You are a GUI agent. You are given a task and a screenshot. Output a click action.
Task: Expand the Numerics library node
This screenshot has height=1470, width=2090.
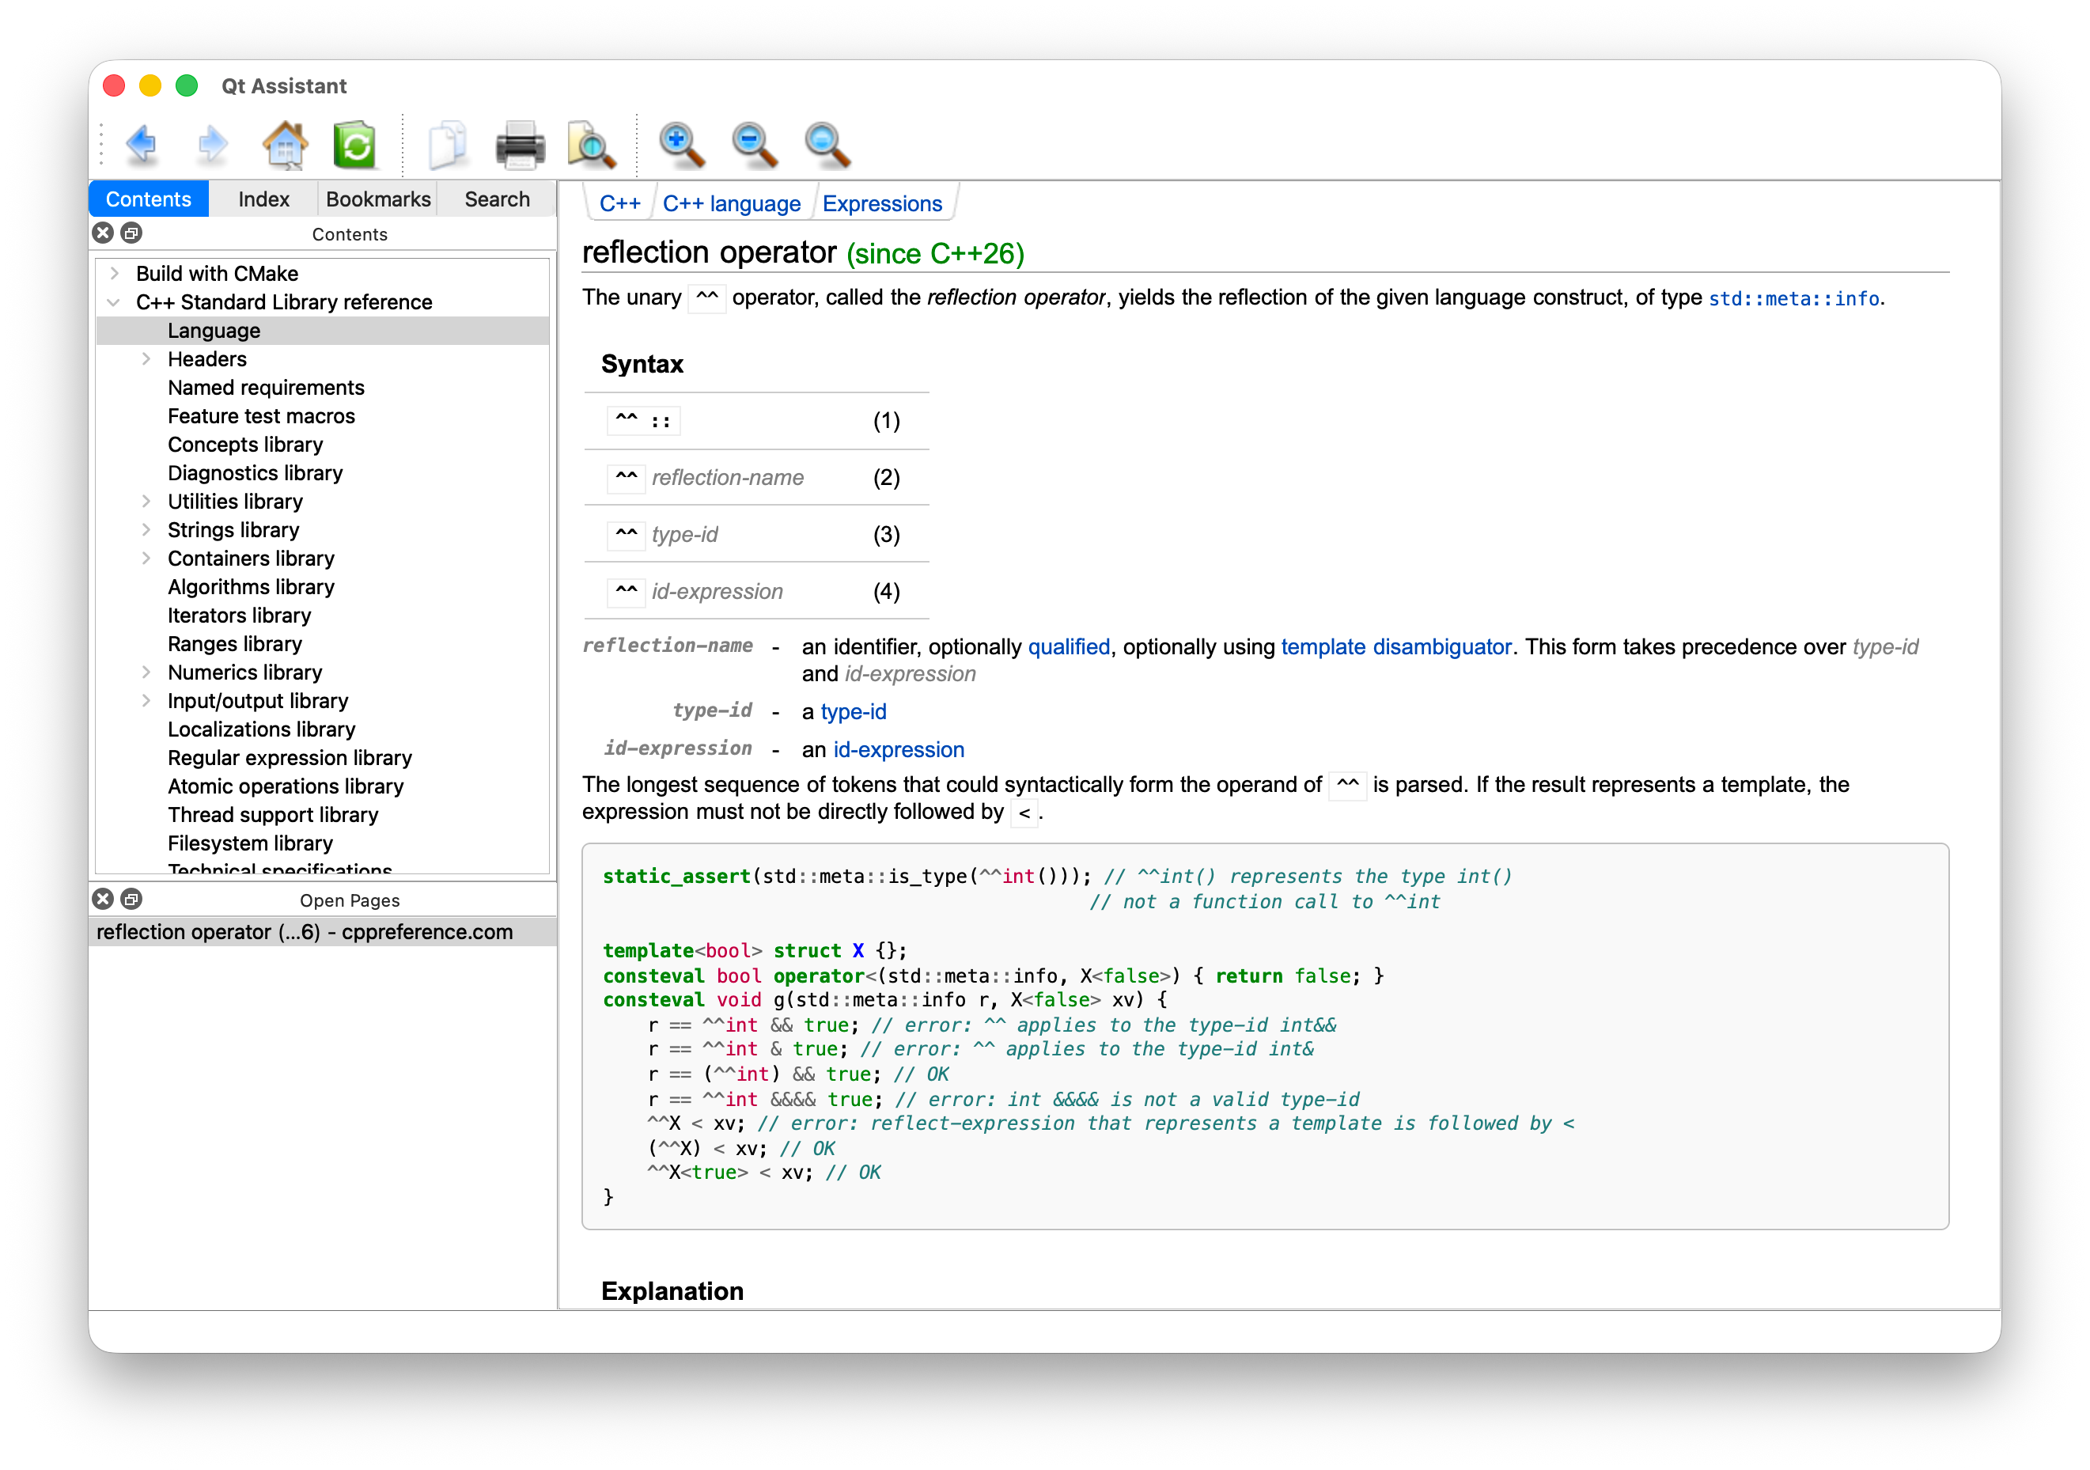(146, 672)
